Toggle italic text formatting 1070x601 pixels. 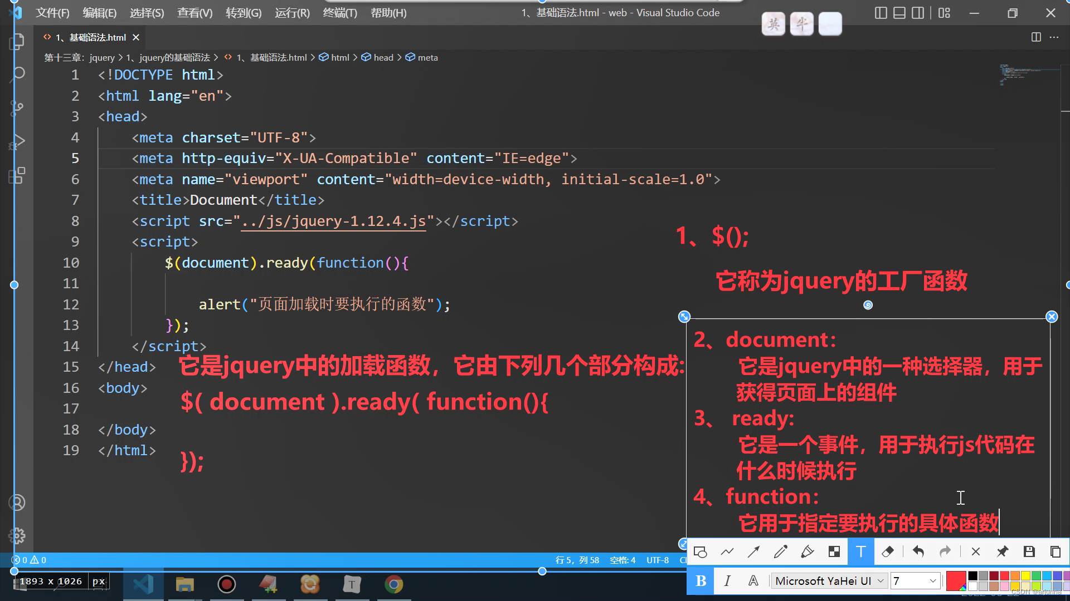pyautogui.click(x=727, y=581)
